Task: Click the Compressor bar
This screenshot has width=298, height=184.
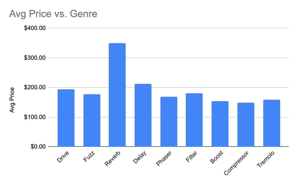Action: [246, 124]
